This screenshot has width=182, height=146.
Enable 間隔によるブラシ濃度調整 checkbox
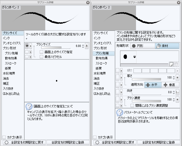point(132,106)
